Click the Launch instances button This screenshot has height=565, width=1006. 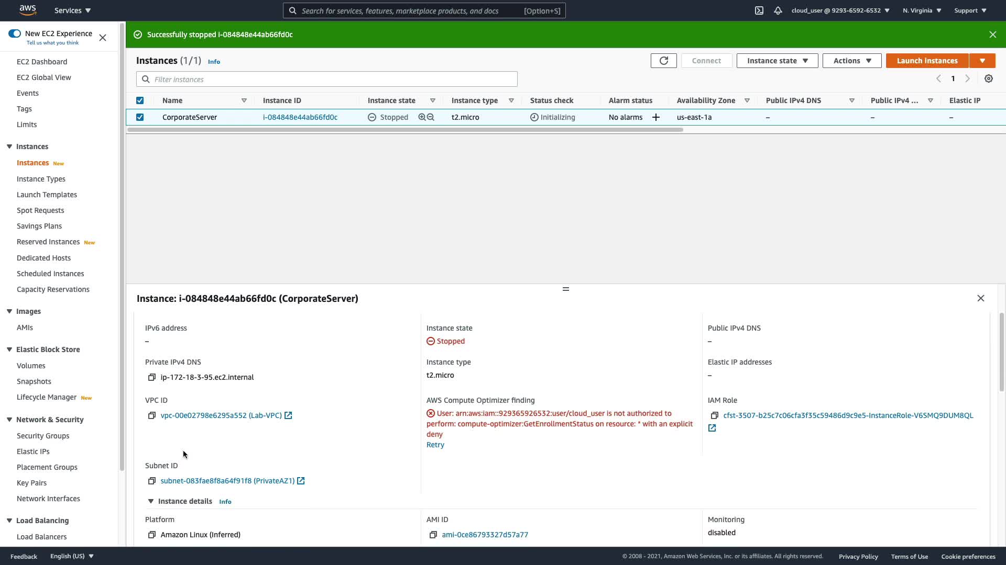coord(927,61)
